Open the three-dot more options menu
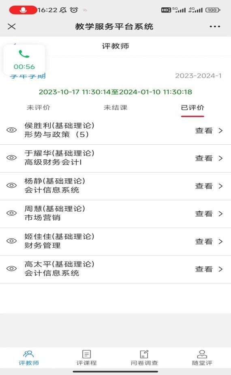The width and height of the screenshot is (231, 375). pos(214,26)
